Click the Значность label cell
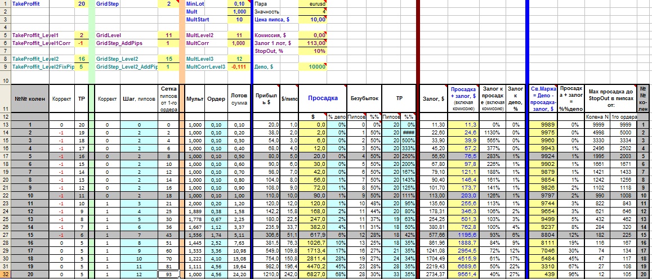The height and width of the screenshot is (279, 652). pyautogui.click(x=276, y=12)
